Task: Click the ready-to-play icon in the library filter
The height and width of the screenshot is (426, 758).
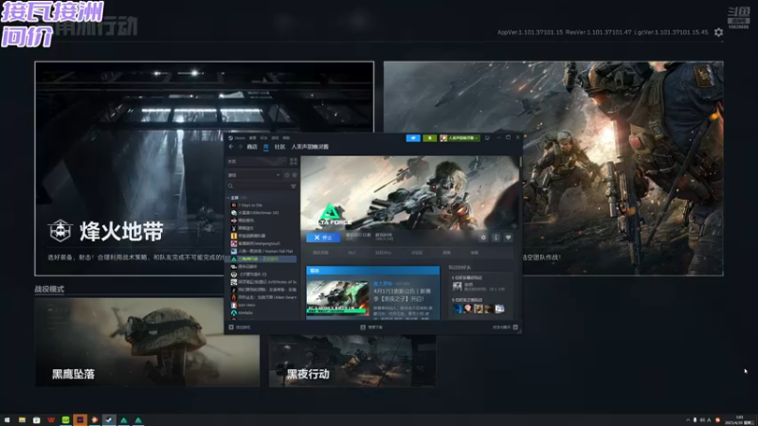Action: 295,175
